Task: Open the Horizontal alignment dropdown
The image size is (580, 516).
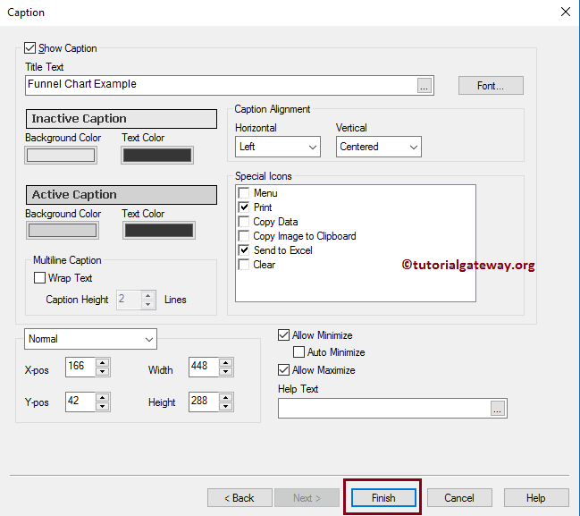Action: pyautogui.click(x=278, y=147)
